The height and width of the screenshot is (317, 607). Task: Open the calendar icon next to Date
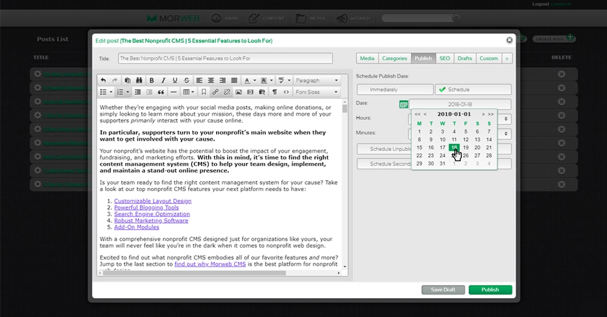[x=404, y=104]
